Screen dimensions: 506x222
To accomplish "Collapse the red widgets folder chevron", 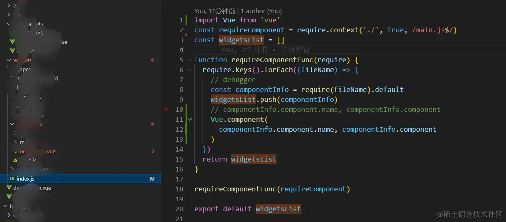I will [9, 60].
